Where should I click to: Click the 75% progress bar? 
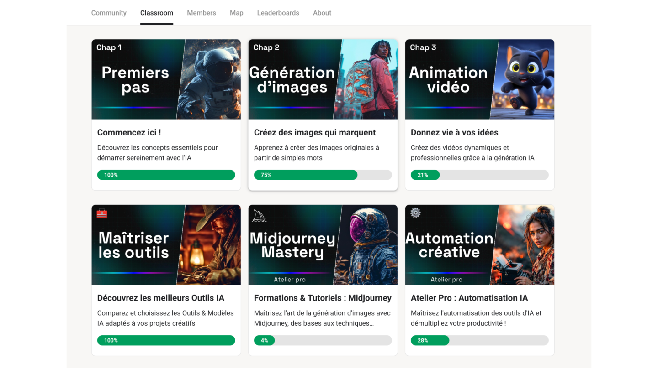click(323, 175)
